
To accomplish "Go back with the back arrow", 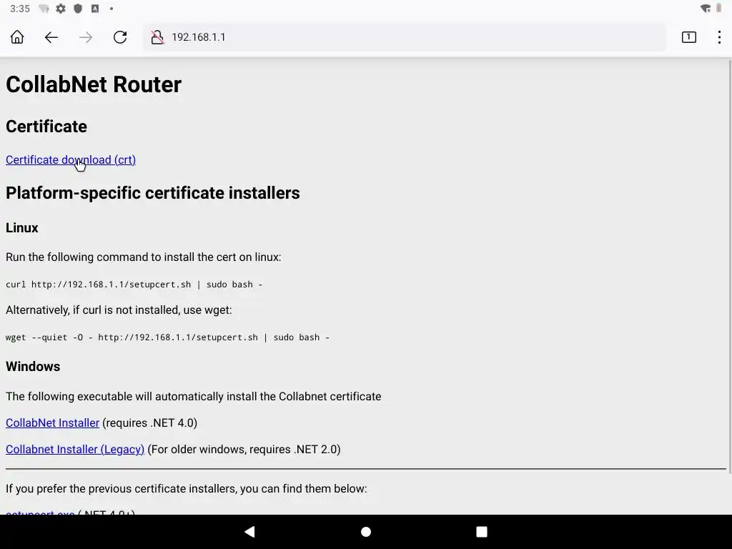I will click(x=51, y=37).
